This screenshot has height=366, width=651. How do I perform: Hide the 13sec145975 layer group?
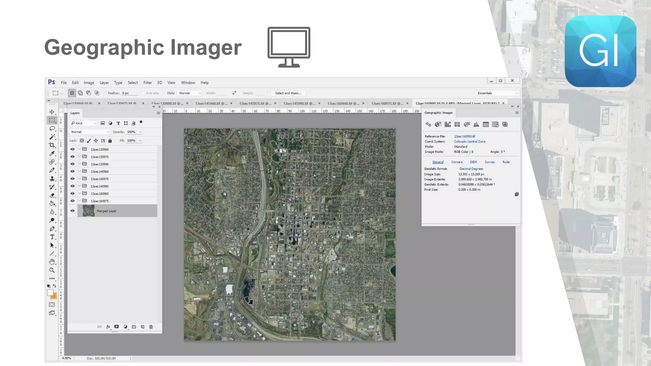click(72, 179)
